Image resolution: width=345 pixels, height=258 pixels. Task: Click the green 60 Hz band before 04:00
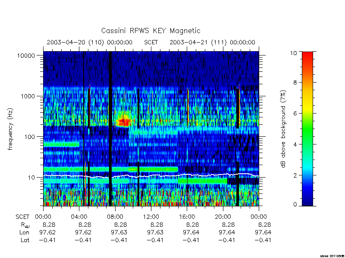[61, 144]
